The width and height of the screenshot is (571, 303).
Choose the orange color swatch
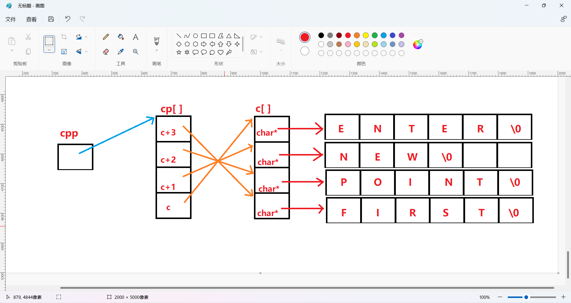(357, 35)
